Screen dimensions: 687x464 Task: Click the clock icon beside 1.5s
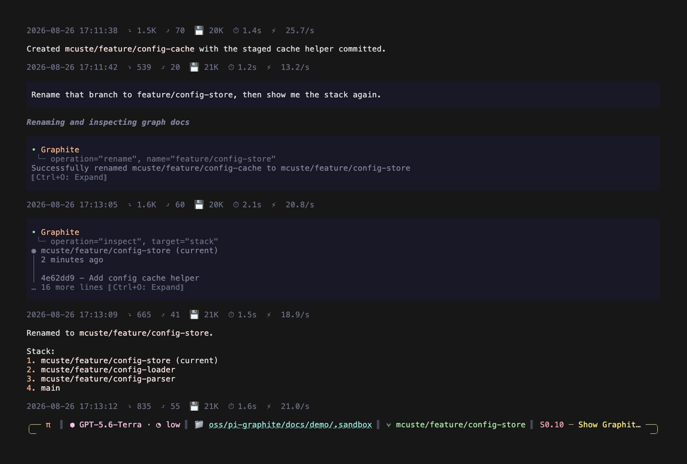(x=231, y=314)
